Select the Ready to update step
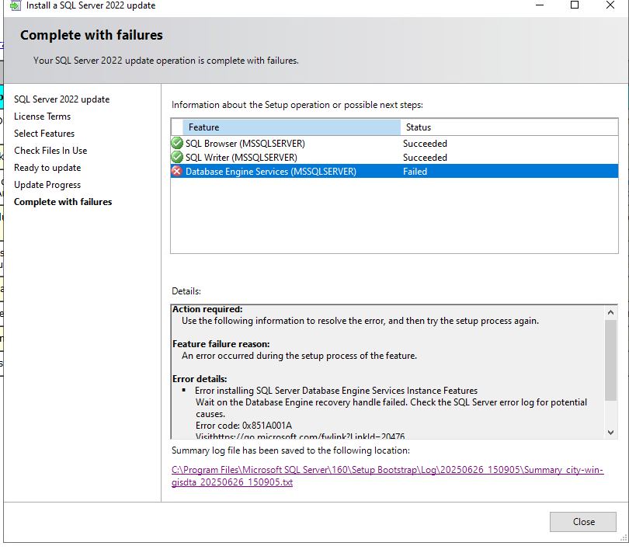 pos(47,168)
